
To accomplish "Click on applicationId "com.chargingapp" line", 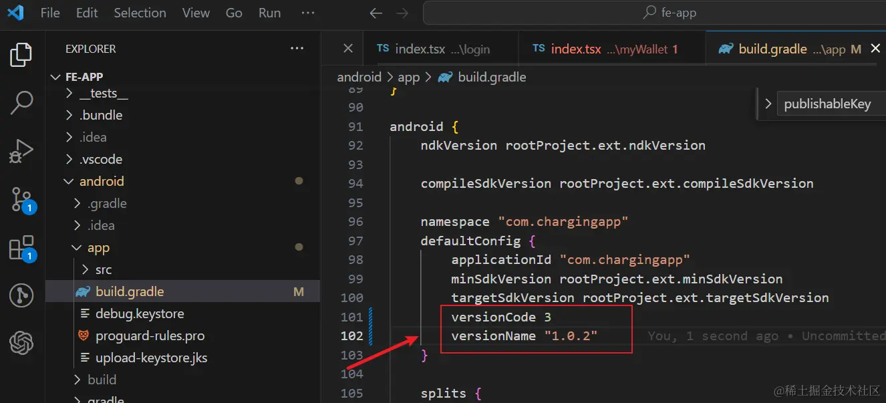I will tap(571, 259).
